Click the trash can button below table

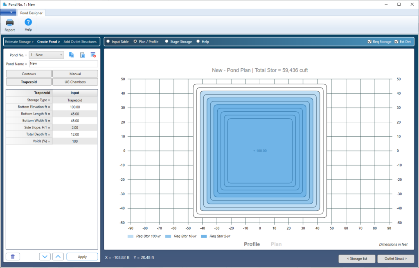pyautogui.click(x=13, y=257)
